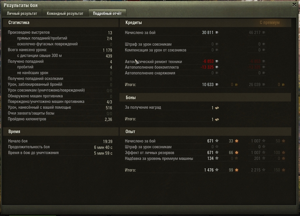Click star icon next to 134 premium bonus

coord(217,158)
